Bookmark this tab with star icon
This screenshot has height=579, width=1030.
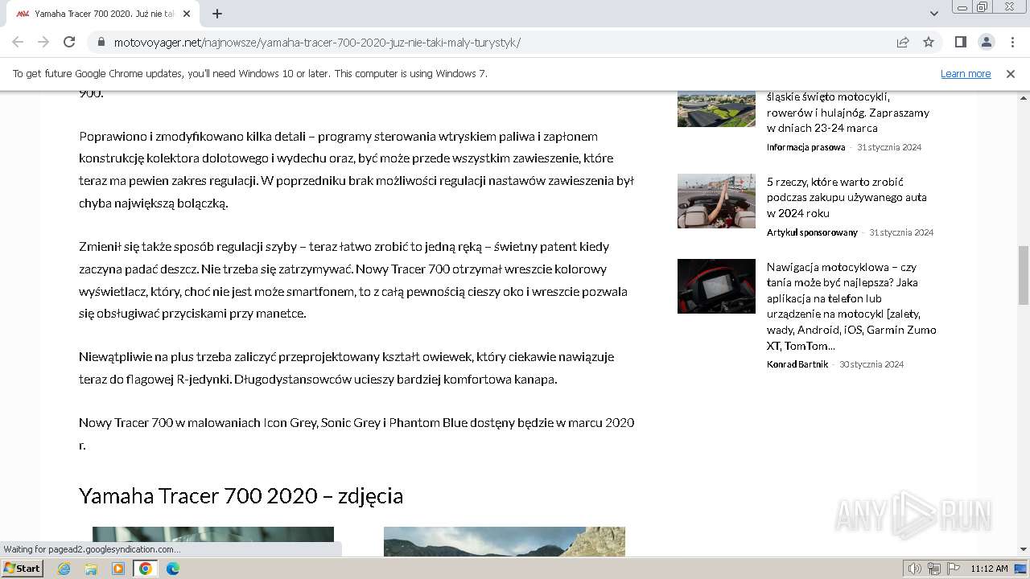(x=929, y=42)
